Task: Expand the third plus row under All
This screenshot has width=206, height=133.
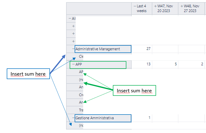Action: pyautogui.click(x=73, y=41)
